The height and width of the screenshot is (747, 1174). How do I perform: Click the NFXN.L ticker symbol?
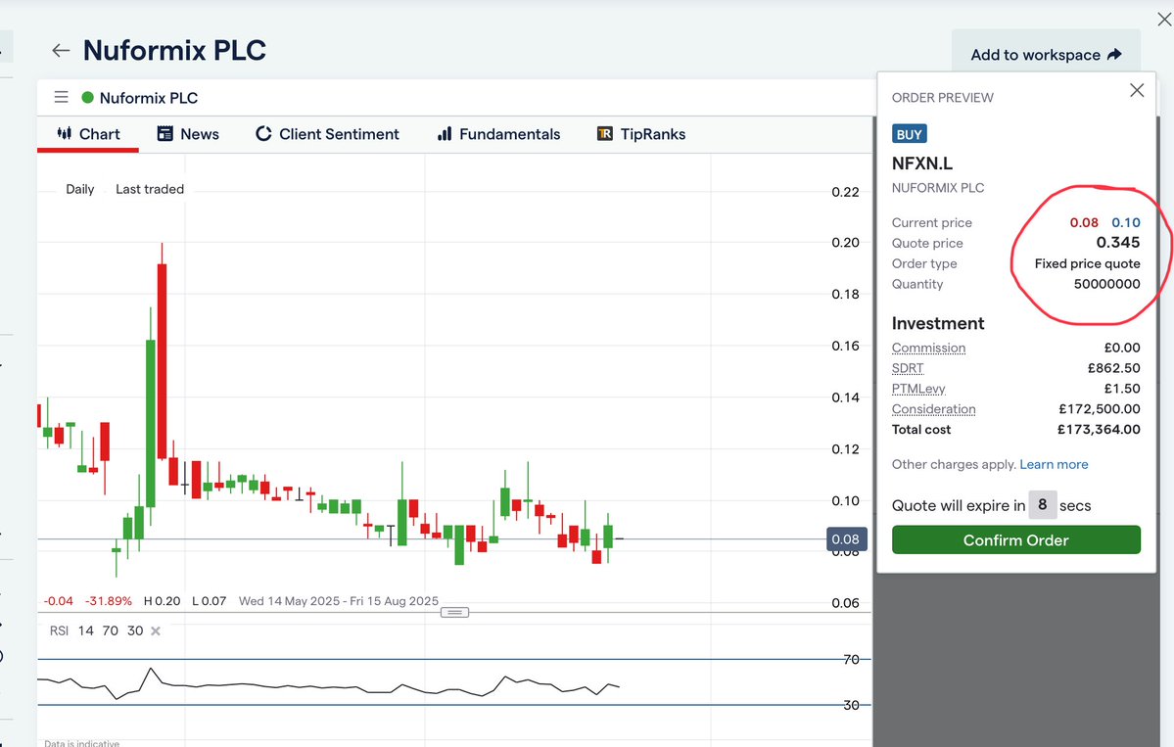(921, 163)
